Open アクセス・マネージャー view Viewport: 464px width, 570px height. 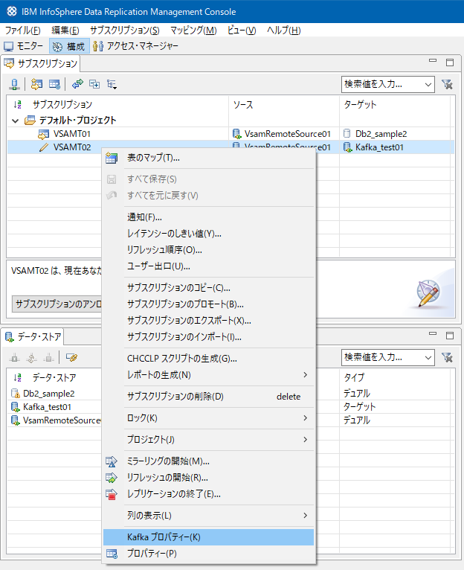coord(135,46)
